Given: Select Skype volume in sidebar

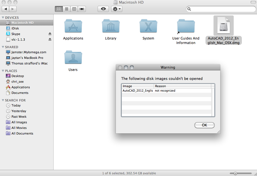Looking at the screenshot, I should pos(27,34).
